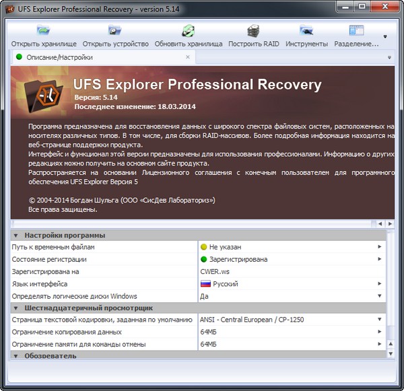Image resolution: width=404 pixels, height=391 pixels.
Task: Click the green dot on the tab
Action: (19, 57)
